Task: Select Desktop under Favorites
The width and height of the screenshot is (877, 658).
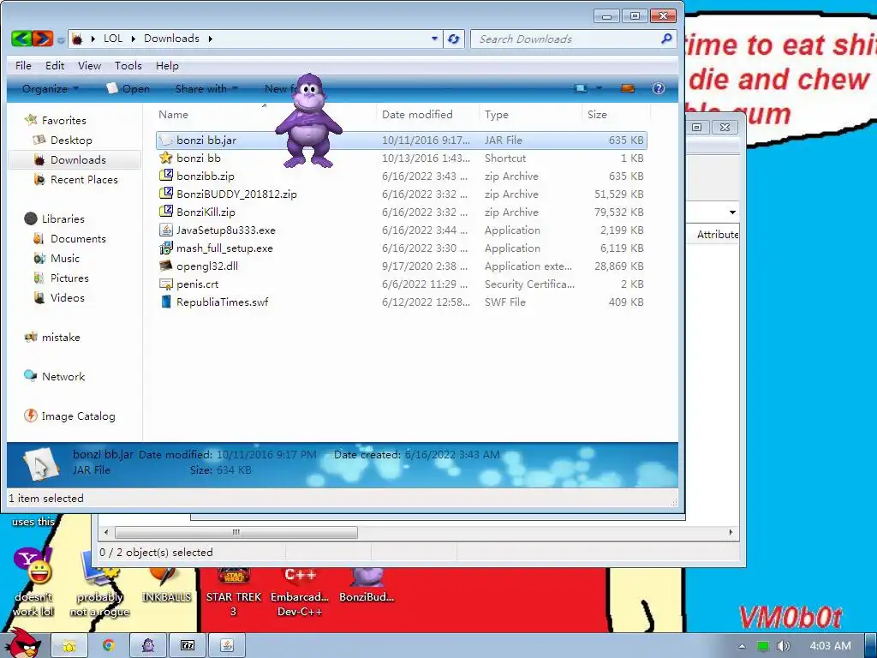Action: pyautogui.click(x=71, y=140)
